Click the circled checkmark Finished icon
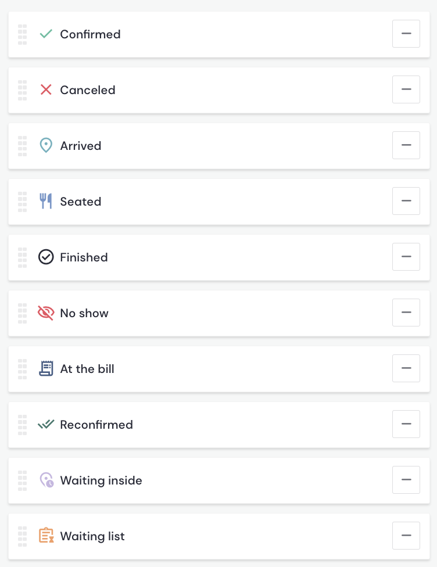This screenshot has width=437, height=567. tap(46, 257)
